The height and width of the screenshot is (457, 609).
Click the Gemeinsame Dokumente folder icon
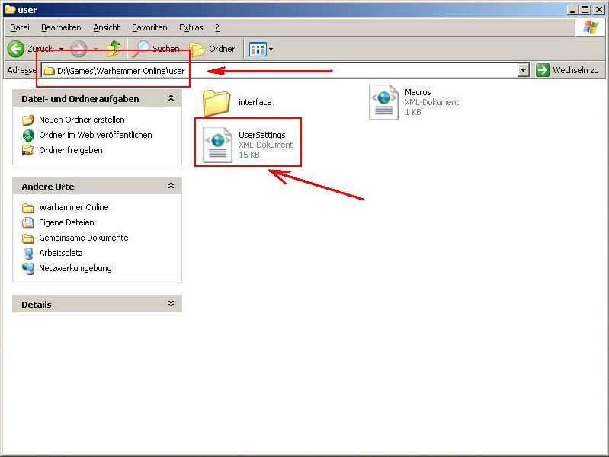tap(28, 238)
